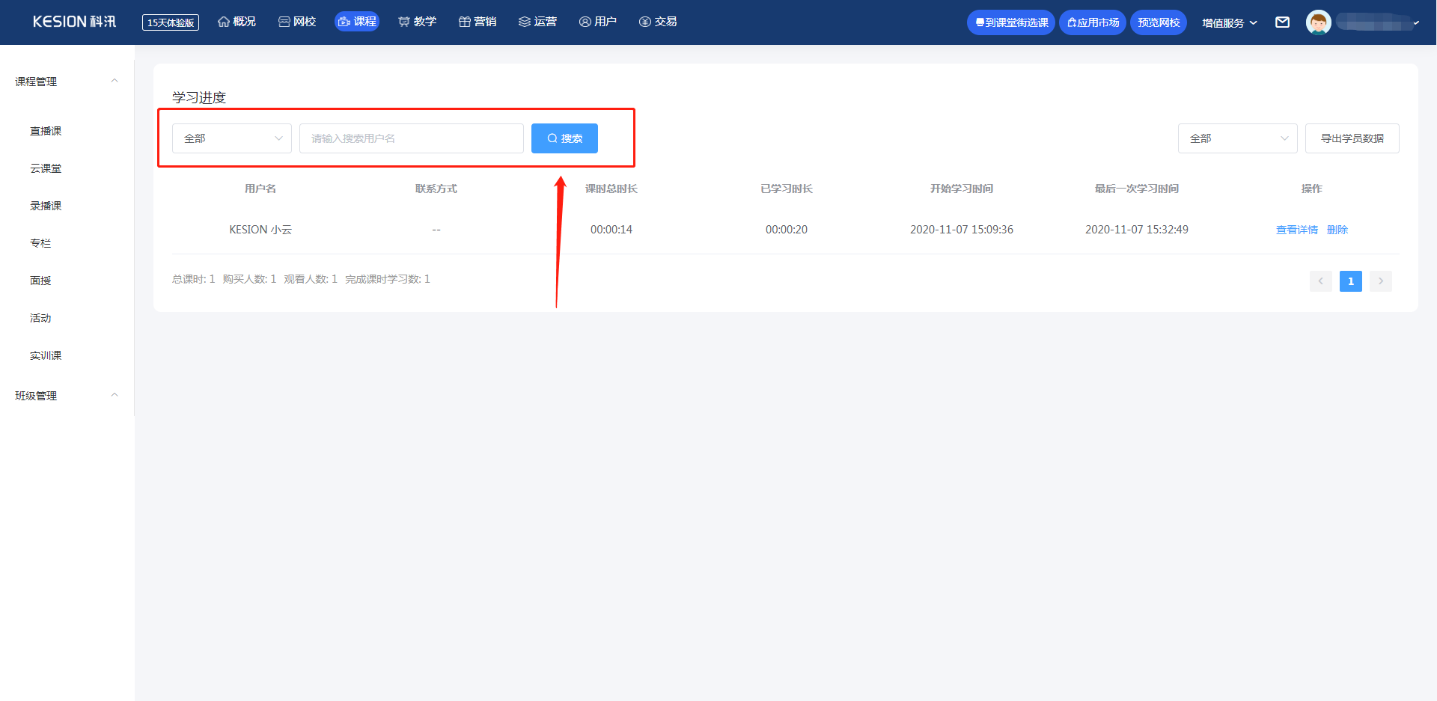Open the 营销 marketing gift section
Viewport: 1437px width, 701px height.
click(478, 22)
